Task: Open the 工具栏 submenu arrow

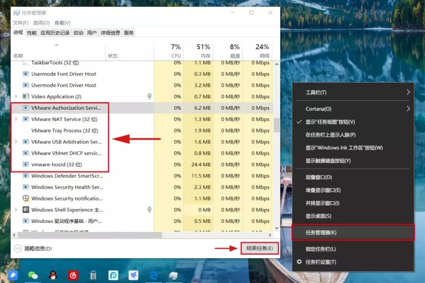Action: pyautogui.click(x=408, y=92)
